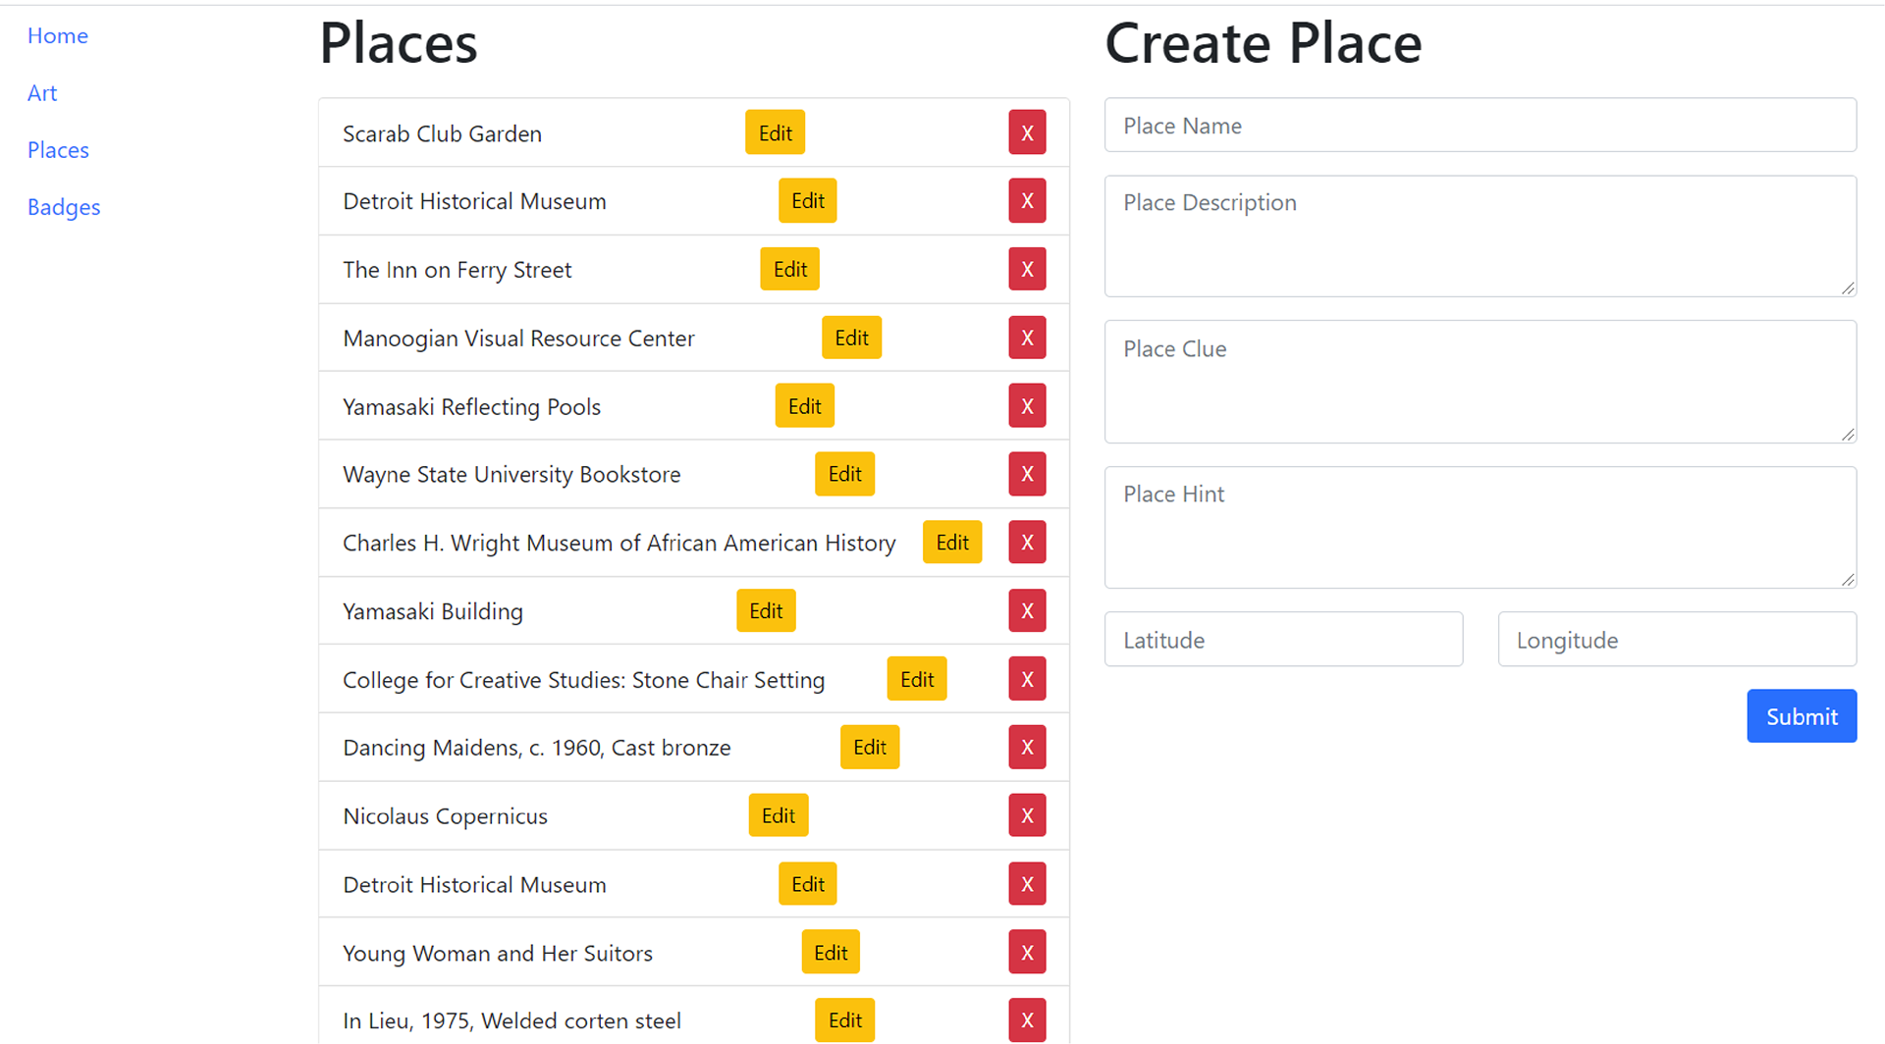The width and height of the screenshot is (1885, 1044).
Task: Open the Badges page
Action: pos(64,207)
